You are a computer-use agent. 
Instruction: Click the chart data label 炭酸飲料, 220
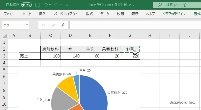tap(117, 93)
